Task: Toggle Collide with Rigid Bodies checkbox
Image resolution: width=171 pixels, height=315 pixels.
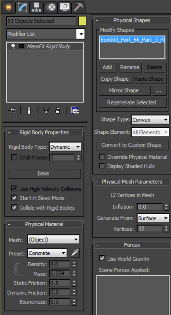Action: pyautogui.click(x=14, y=208)
